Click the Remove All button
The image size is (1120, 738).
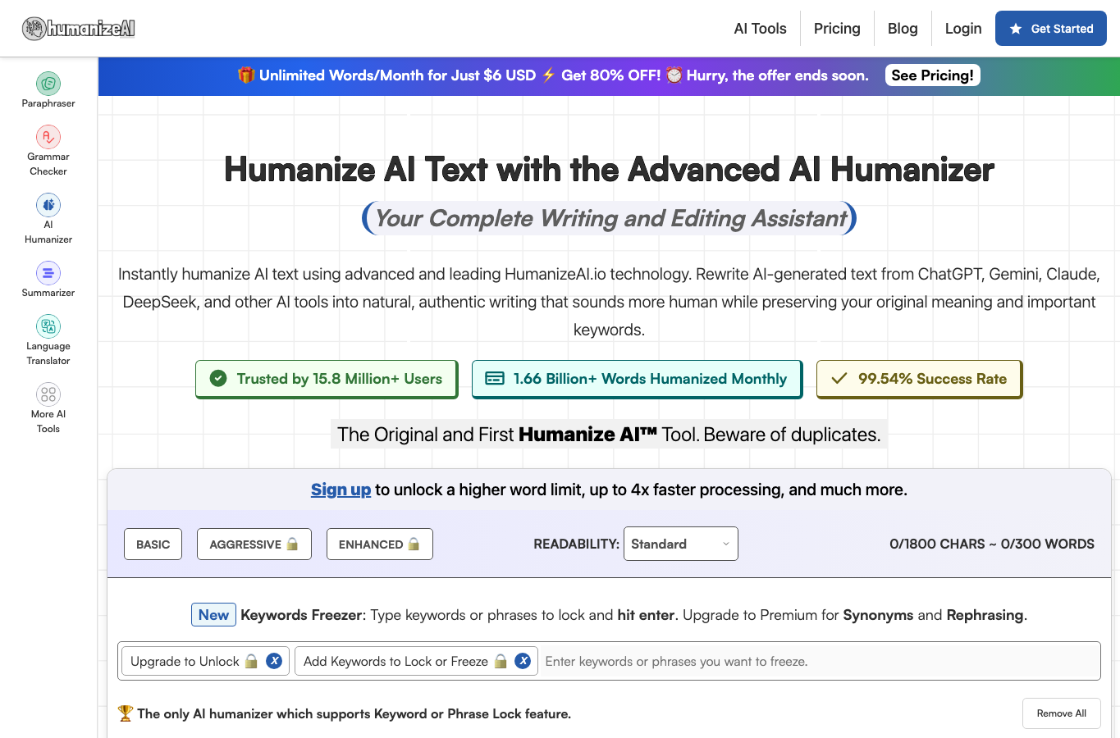pyautogui.click(x=1062, y=713)
